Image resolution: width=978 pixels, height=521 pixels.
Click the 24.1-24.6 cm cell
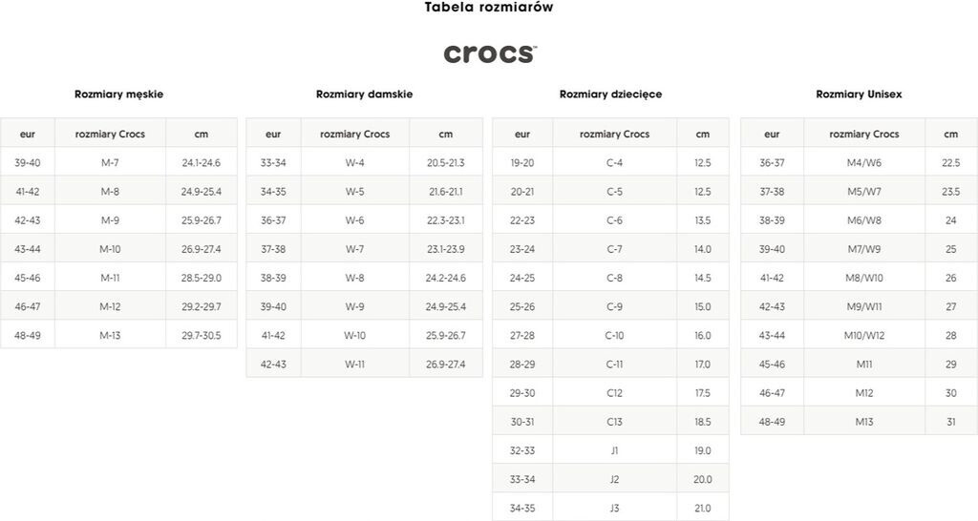[x=201, y=163]
